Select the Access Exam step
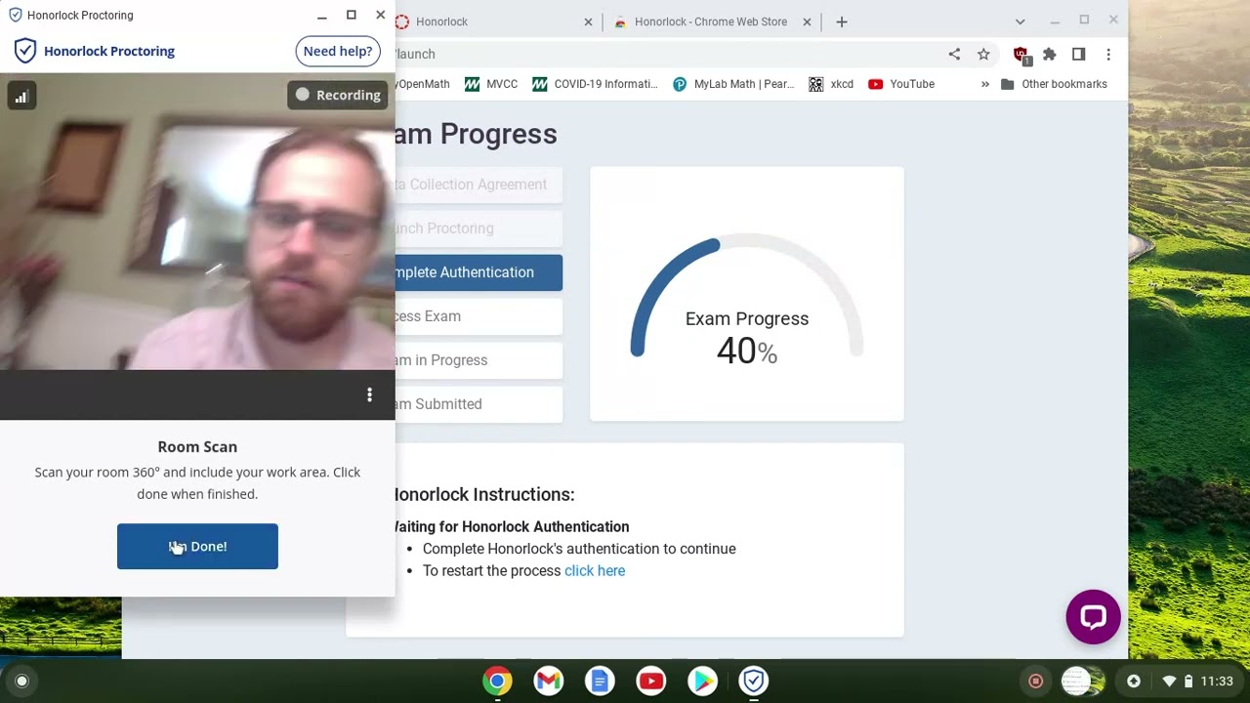Screen dimensions: 1250x703 coord(479,316)
